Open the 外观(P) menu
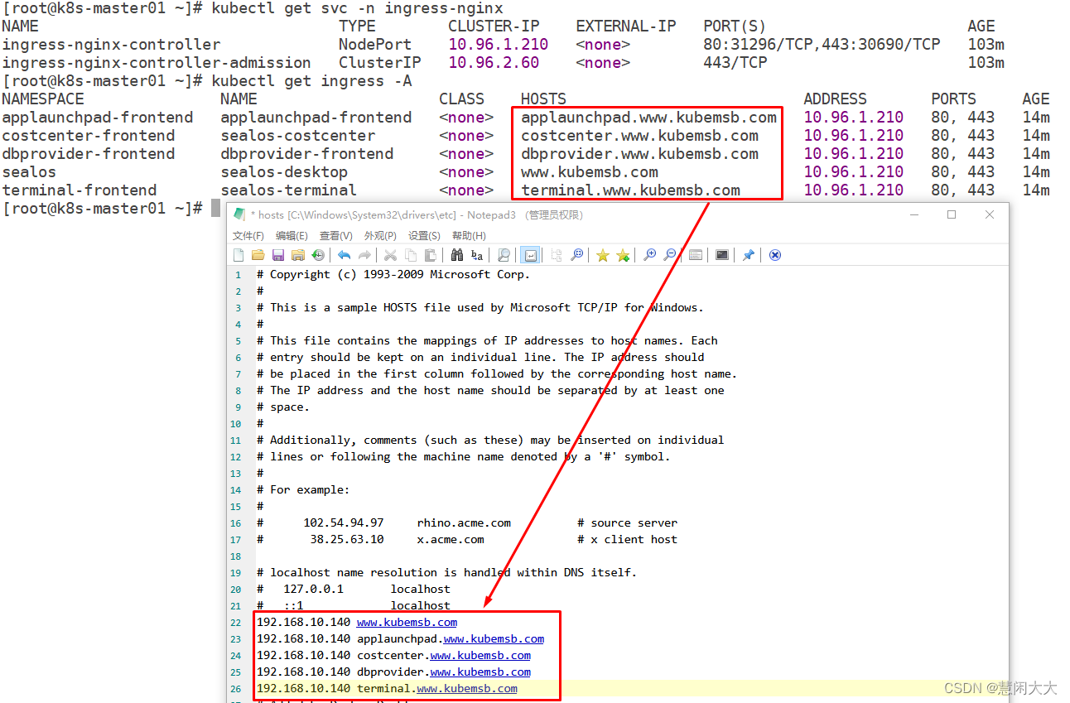The image size is (1070, 703). pyautogui.click(x=380, y=236)
